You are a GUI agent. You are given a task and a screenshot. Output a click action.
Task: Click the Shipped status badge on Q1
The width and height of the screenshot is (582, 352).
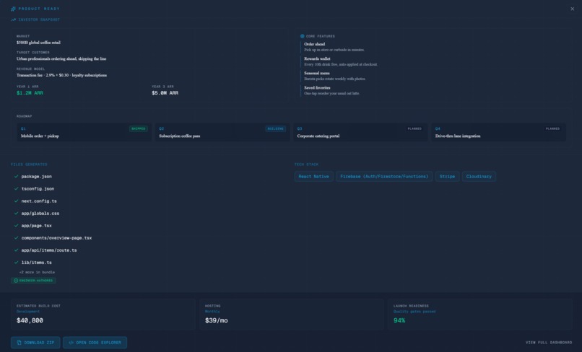point(139,128)
